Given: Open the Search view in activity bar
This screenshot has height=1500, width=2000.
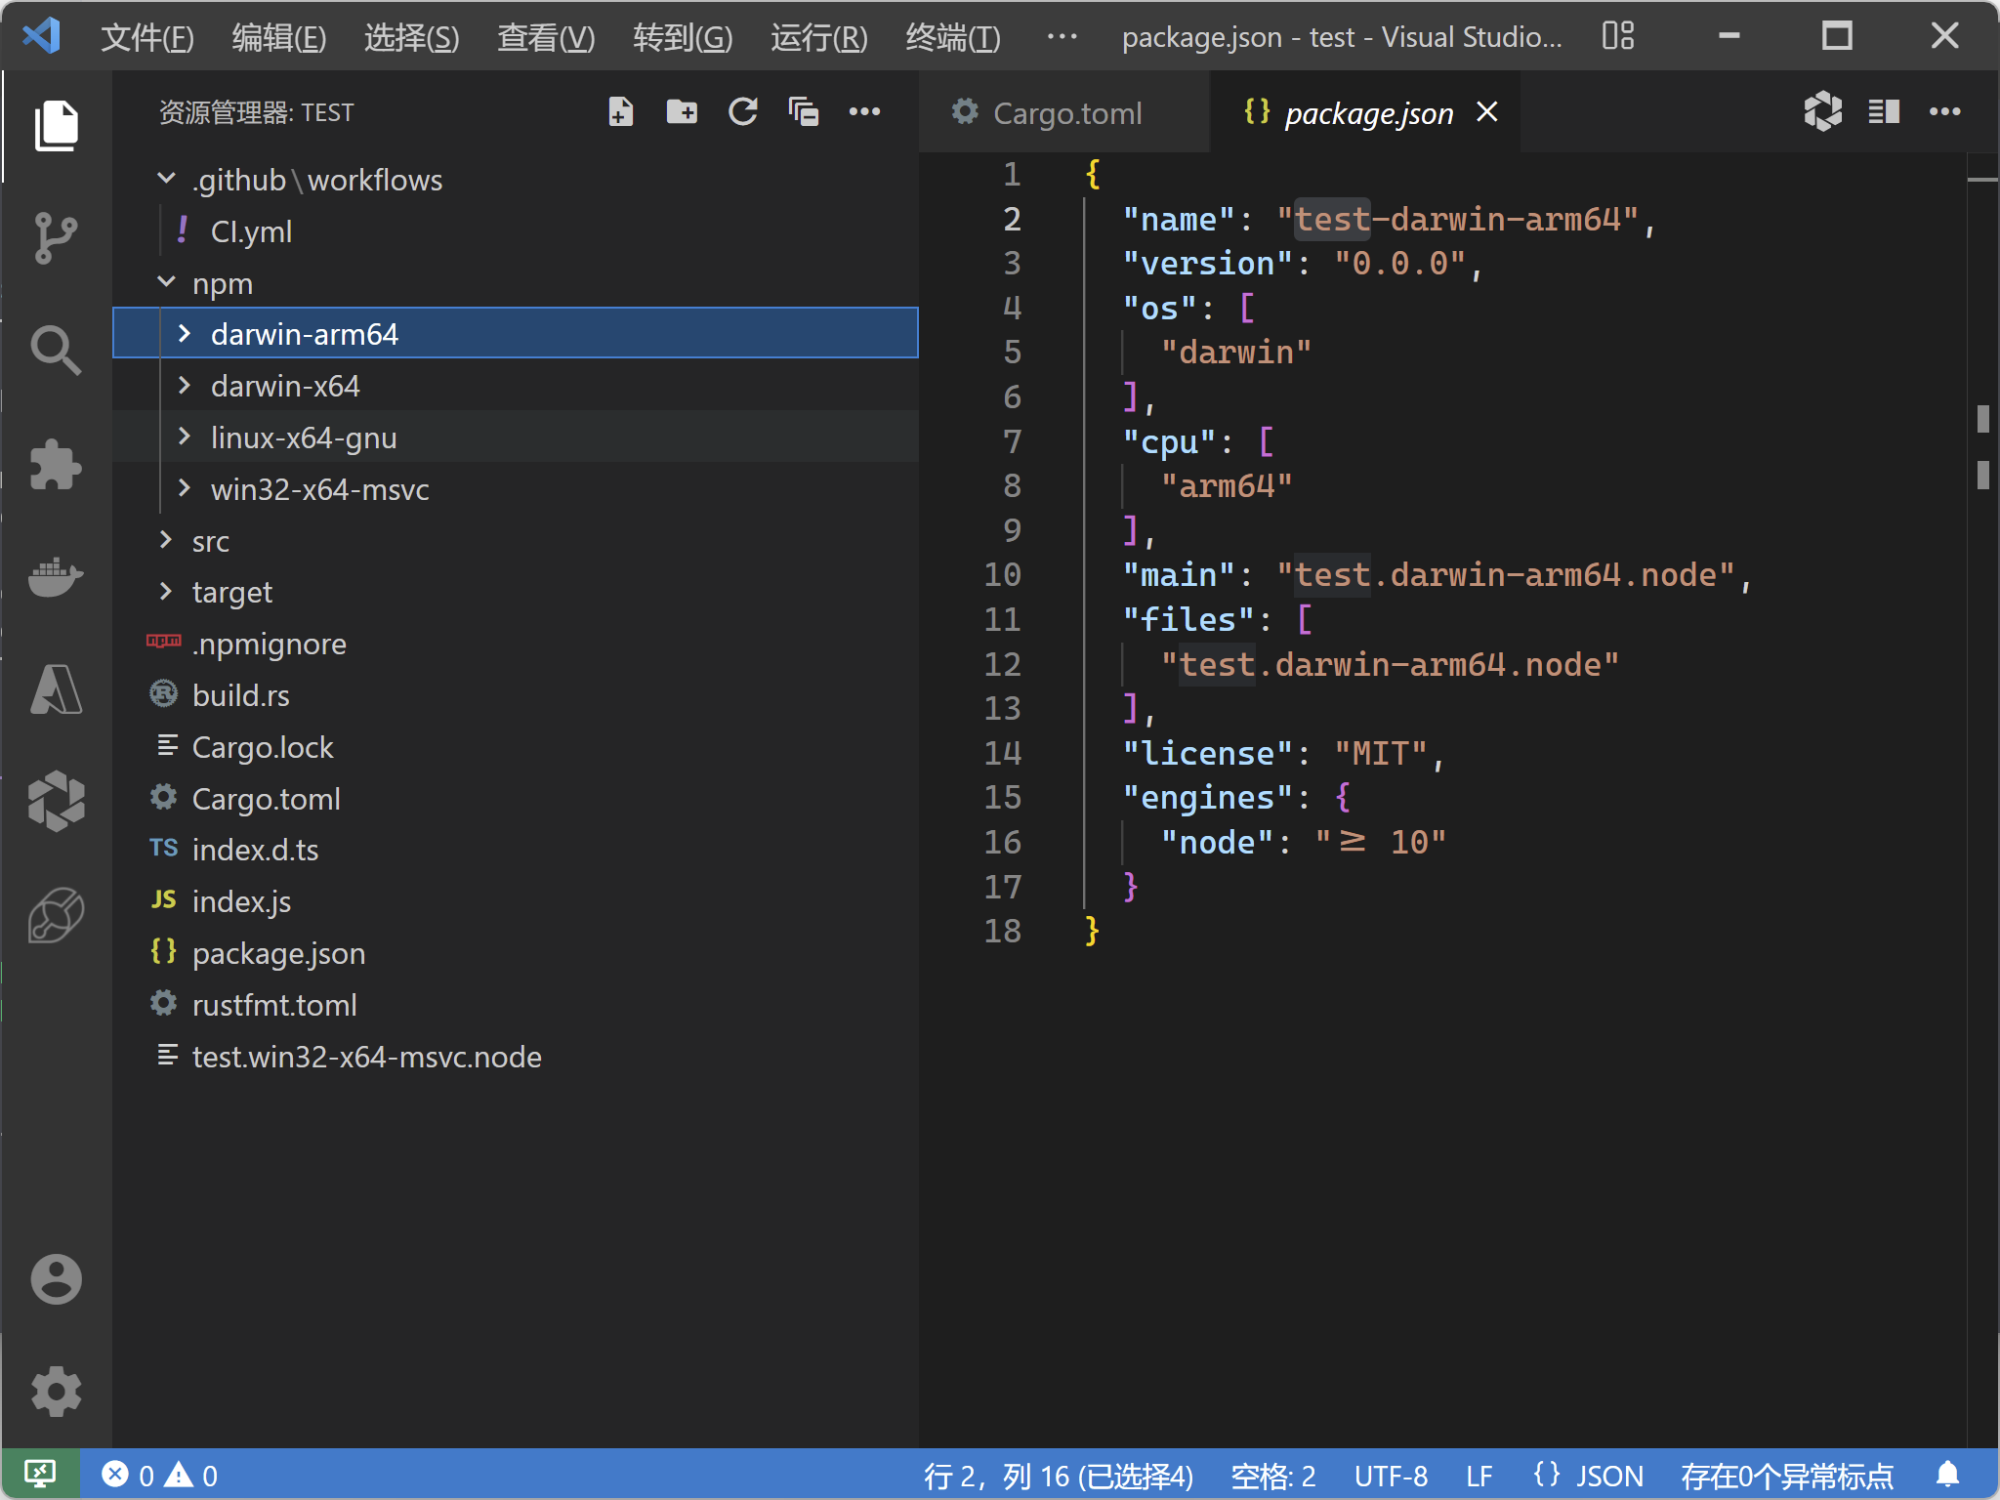Looking at the screenshot, I should tap(56, 351).
